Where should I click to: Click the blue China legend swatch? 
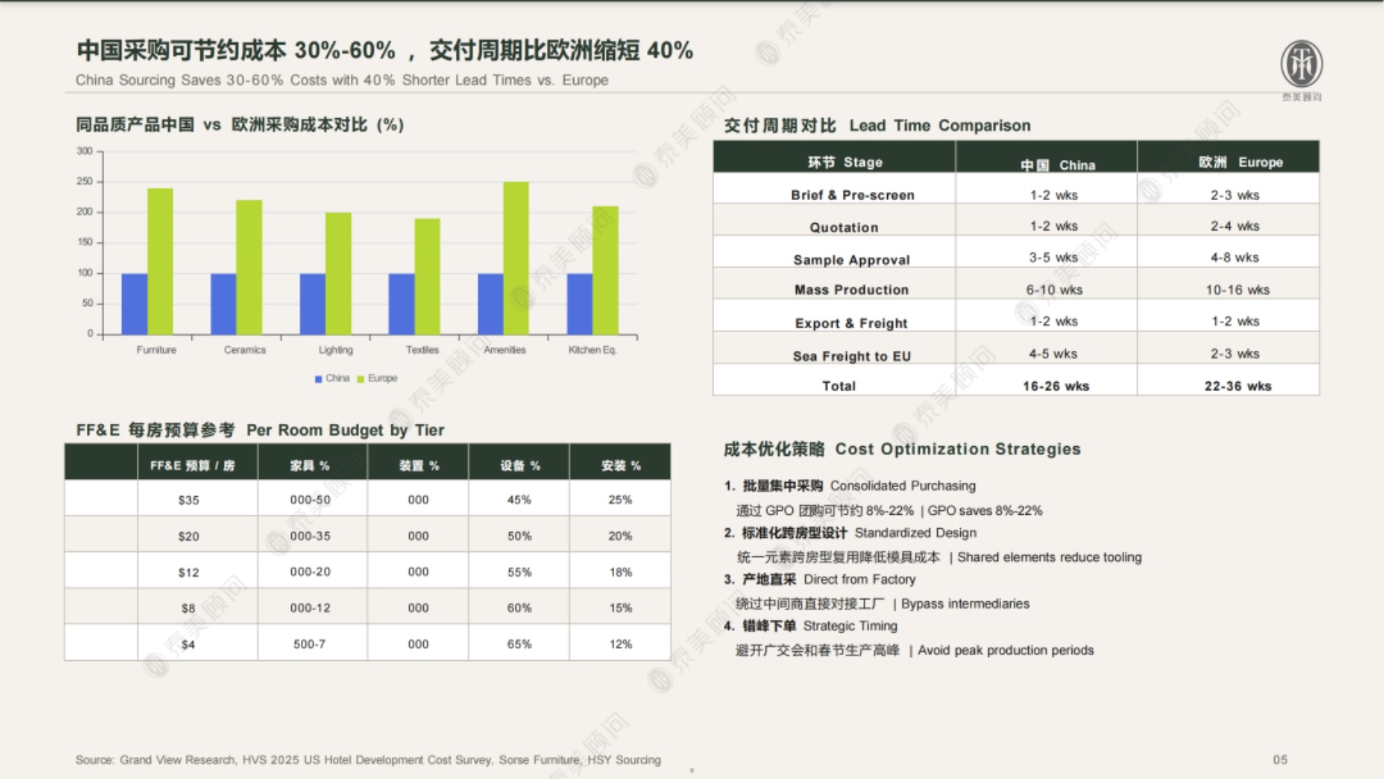(x=318, y=379)
